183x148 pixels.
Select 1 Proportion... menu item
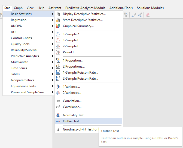coord(89,60)
